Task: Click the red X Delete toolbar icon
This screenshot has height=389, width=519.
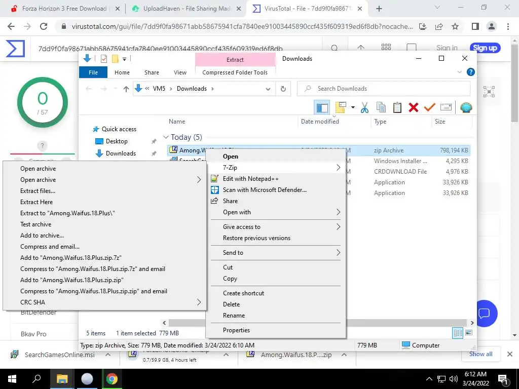Action: coord(414,107)
